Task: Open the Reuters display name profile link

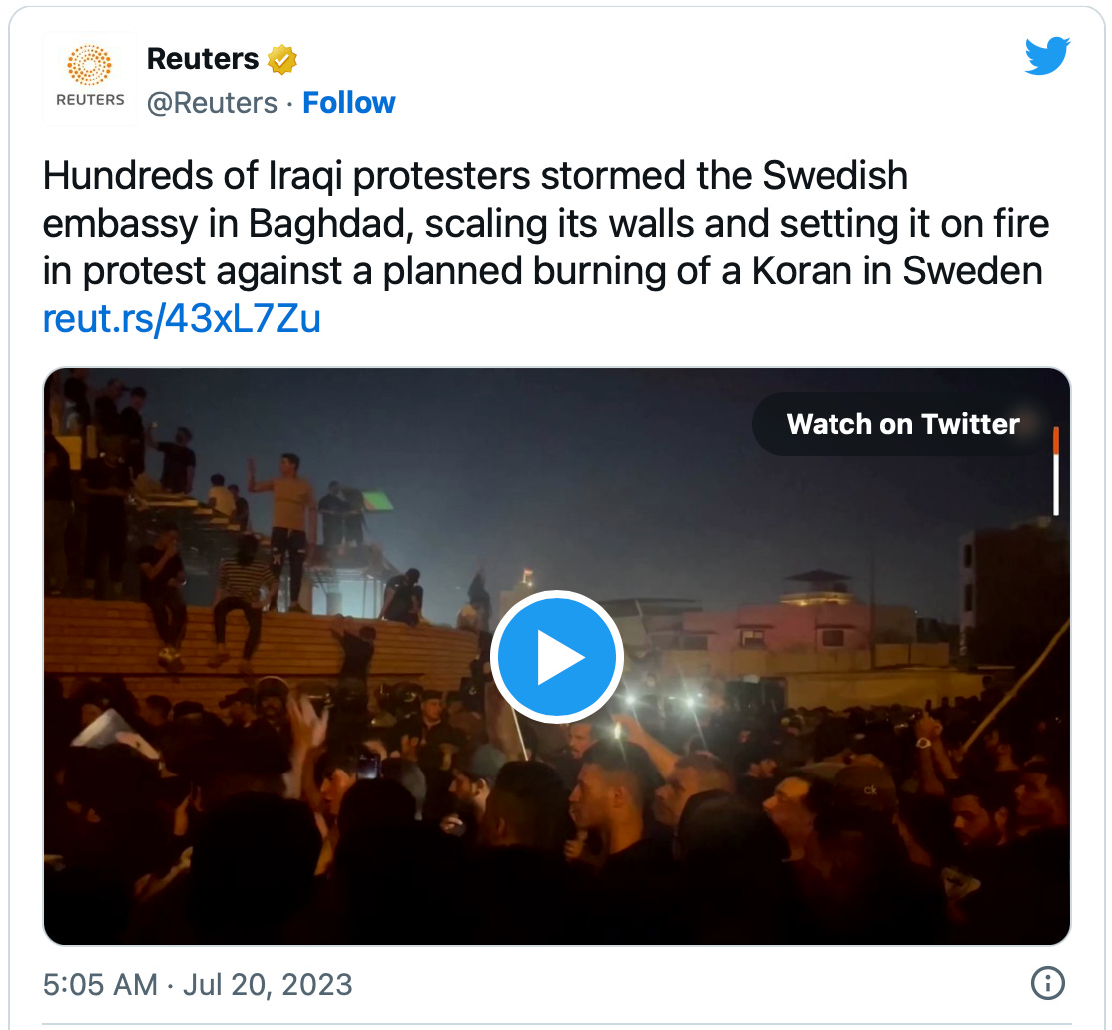Action: [x=203, y=59]
